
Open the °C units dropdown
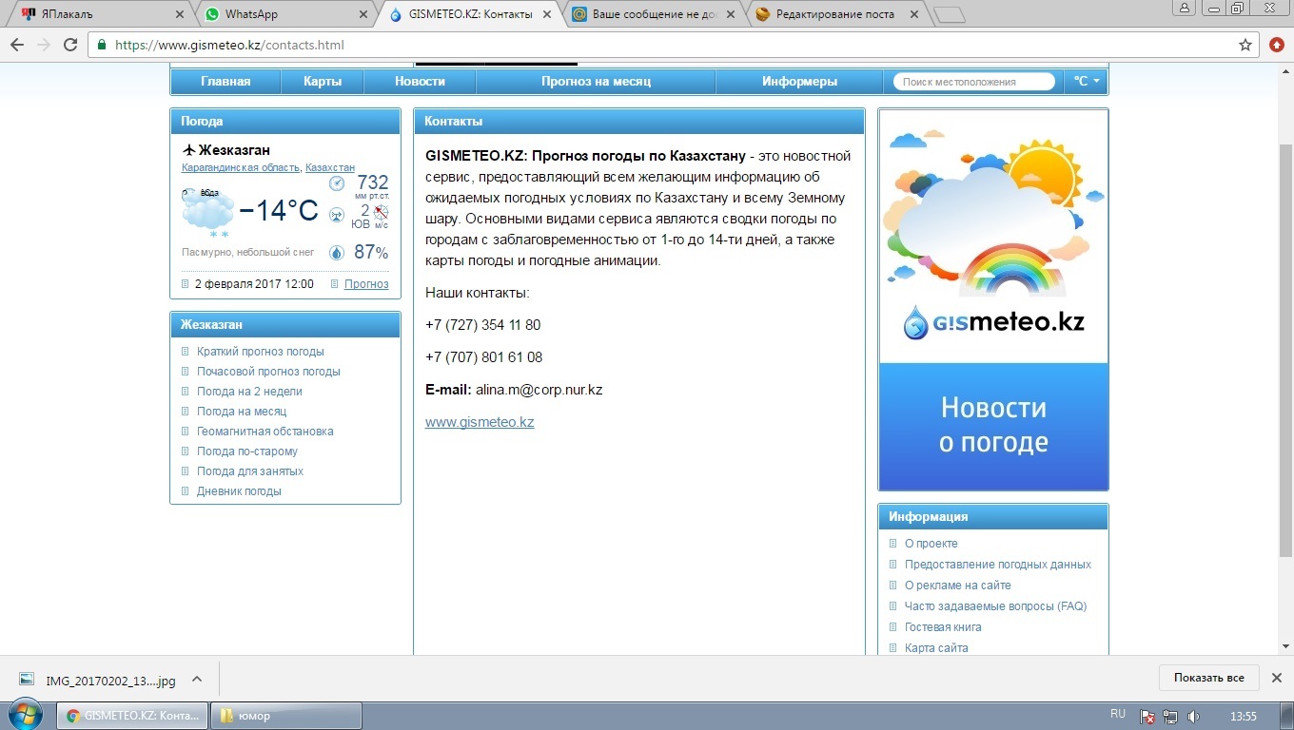tap(1086, 82)
